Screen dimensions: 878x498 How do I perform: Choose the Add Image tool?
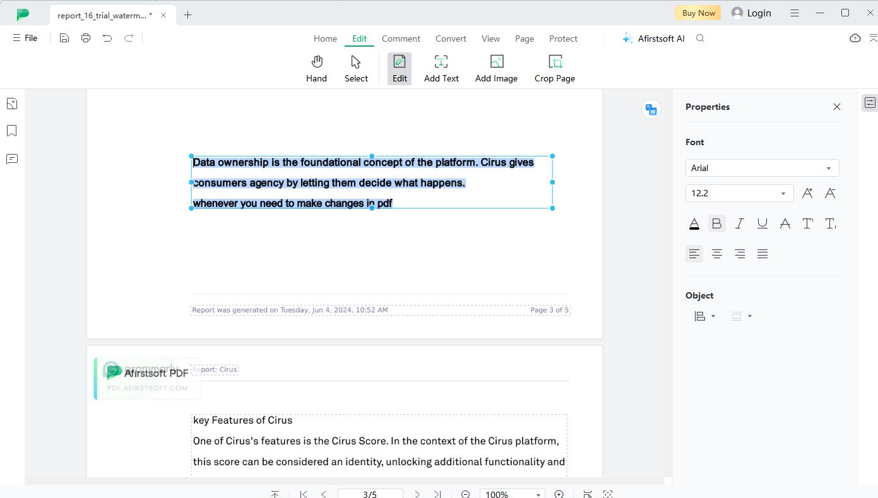[x=496, y=69]
